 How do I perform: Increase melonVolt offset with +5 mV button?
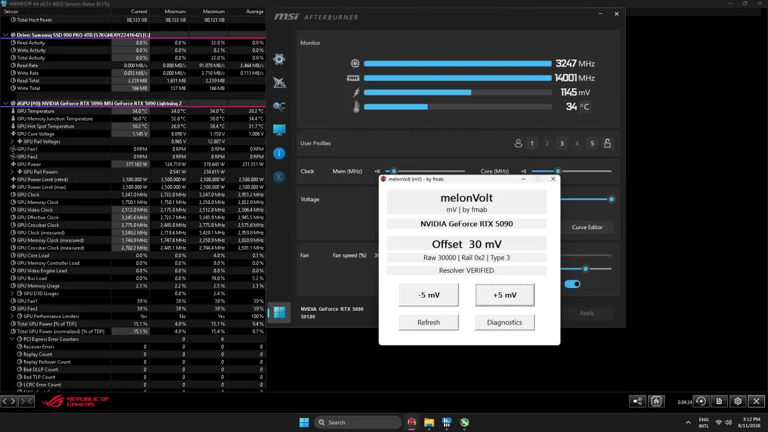pos(505,295)
